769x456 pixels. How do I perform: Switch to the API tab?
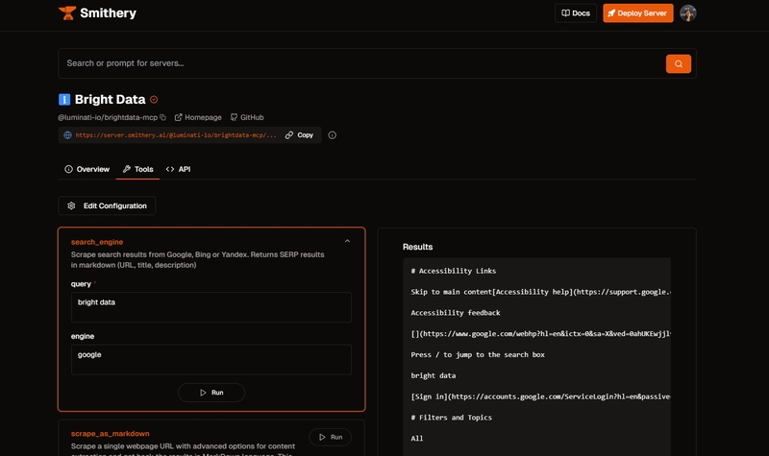pyautogui.click(x=178, y=169)
